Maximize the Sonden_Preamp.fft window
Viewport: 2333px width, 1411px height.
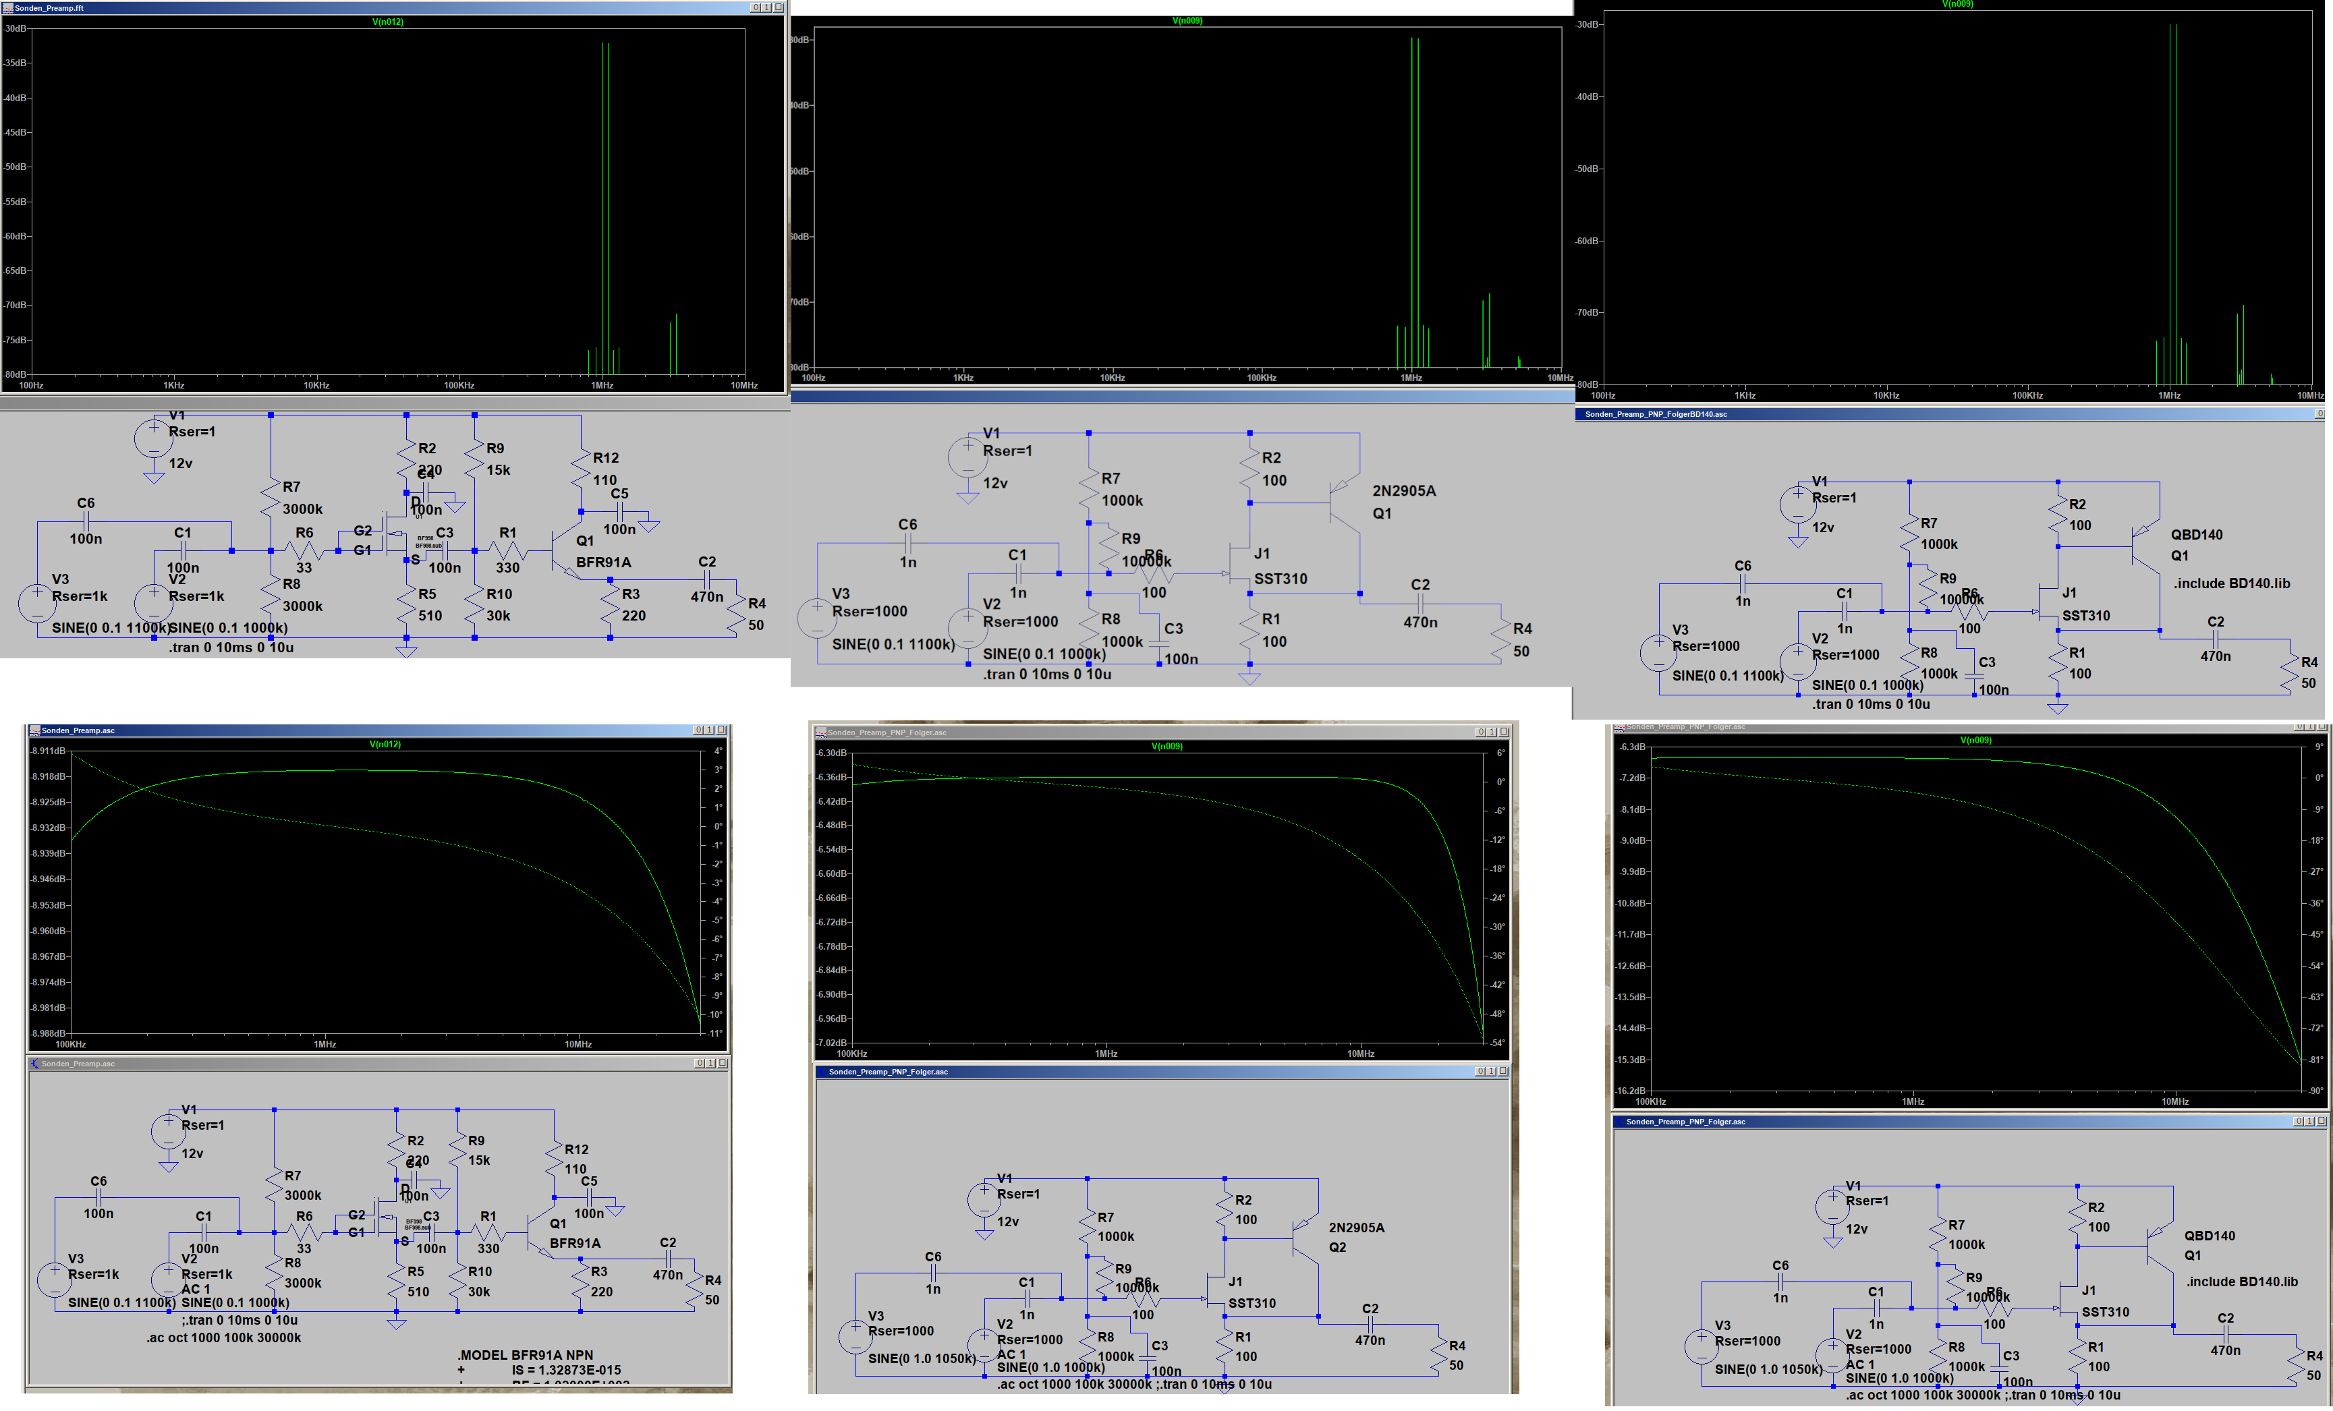(x=767, y=7)
